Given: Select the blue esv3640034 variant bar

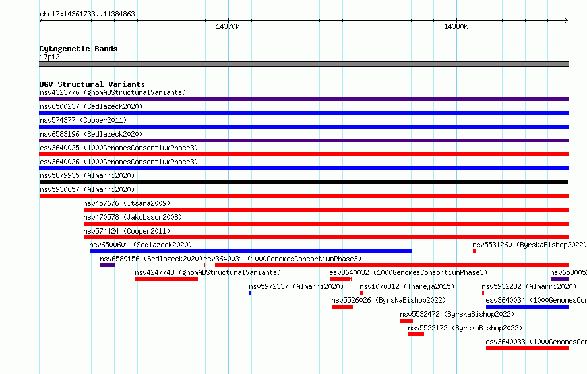Looking at the screenshot, I should point(527,307).
